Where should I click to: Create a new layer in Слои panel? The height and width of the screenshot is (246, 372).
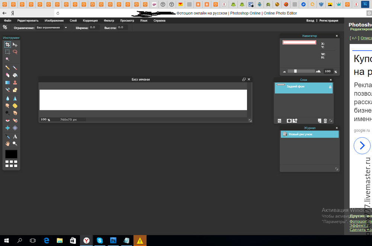(x=320, y=121)
